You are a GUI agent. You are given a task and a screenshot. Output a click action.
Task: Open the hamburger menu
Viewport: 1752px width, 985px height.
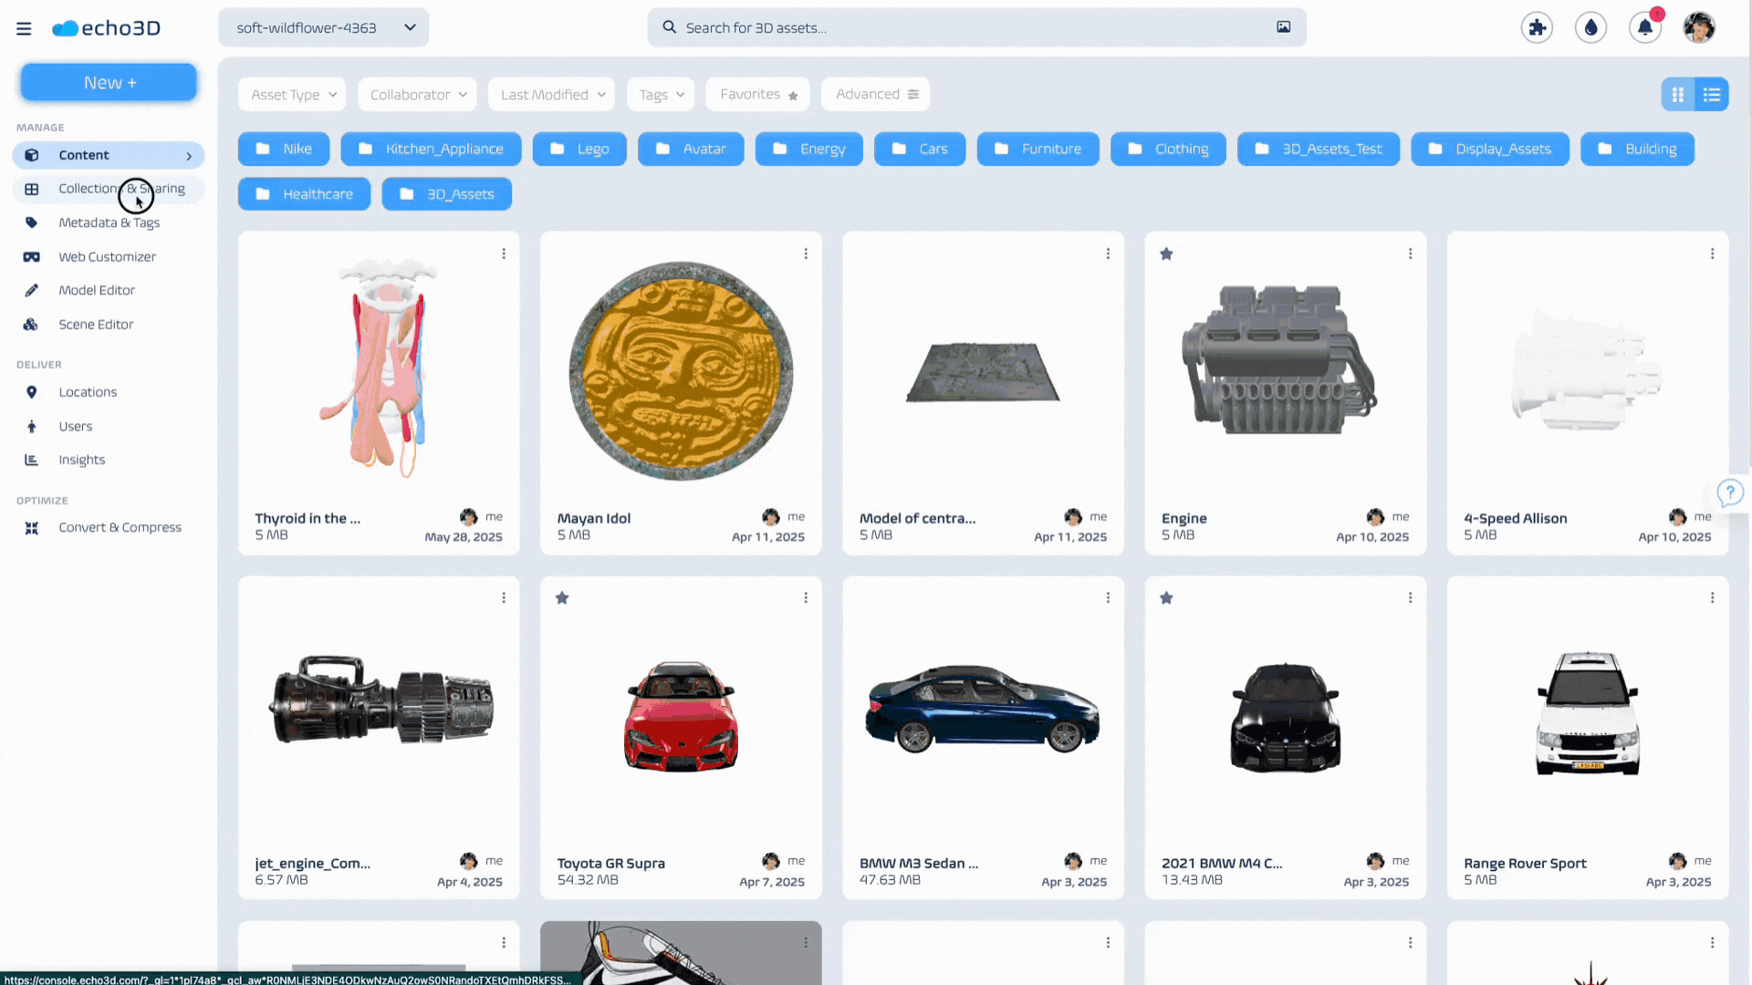pyautogui.click(x=24, y=28)
